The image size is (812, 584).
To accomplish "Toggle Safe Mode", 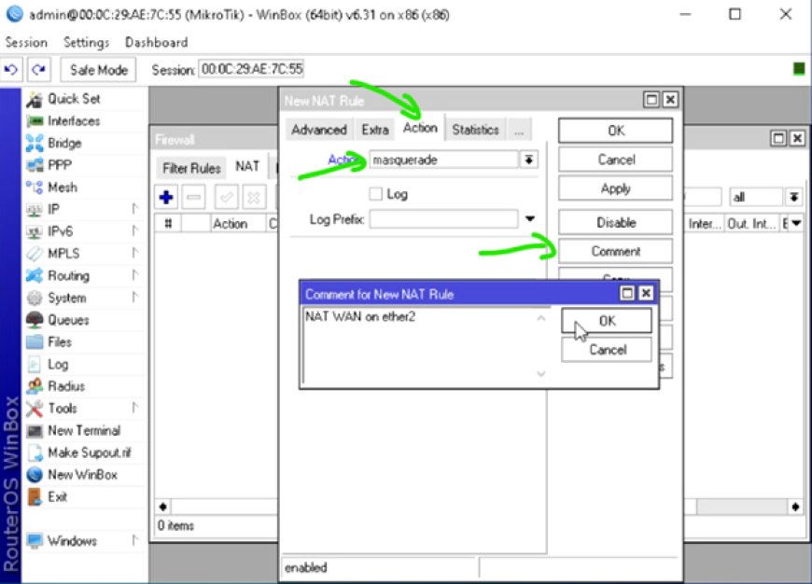I will click(x=98, y=70).
